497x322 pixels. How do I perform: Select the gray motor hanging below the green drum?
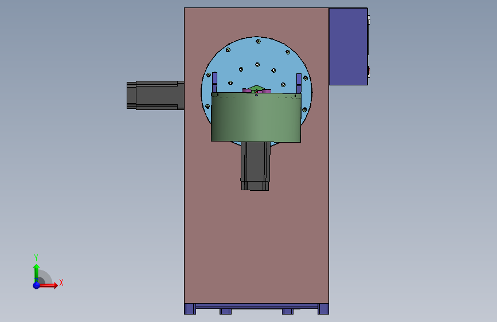(x=256, y=166)
